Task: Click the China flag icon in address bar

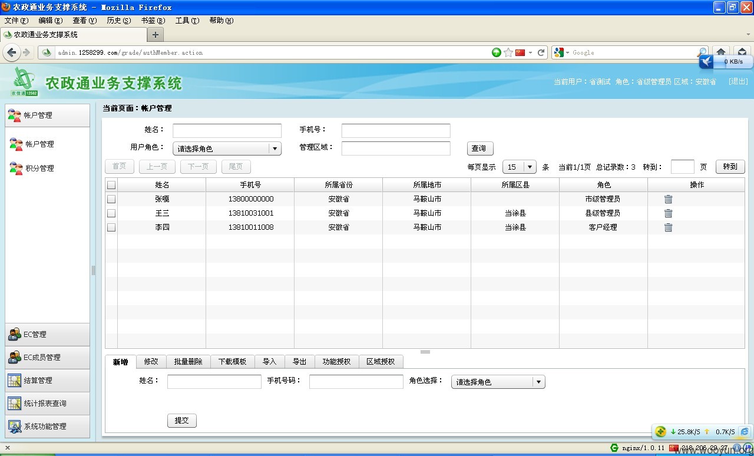Action: (520, 52)
